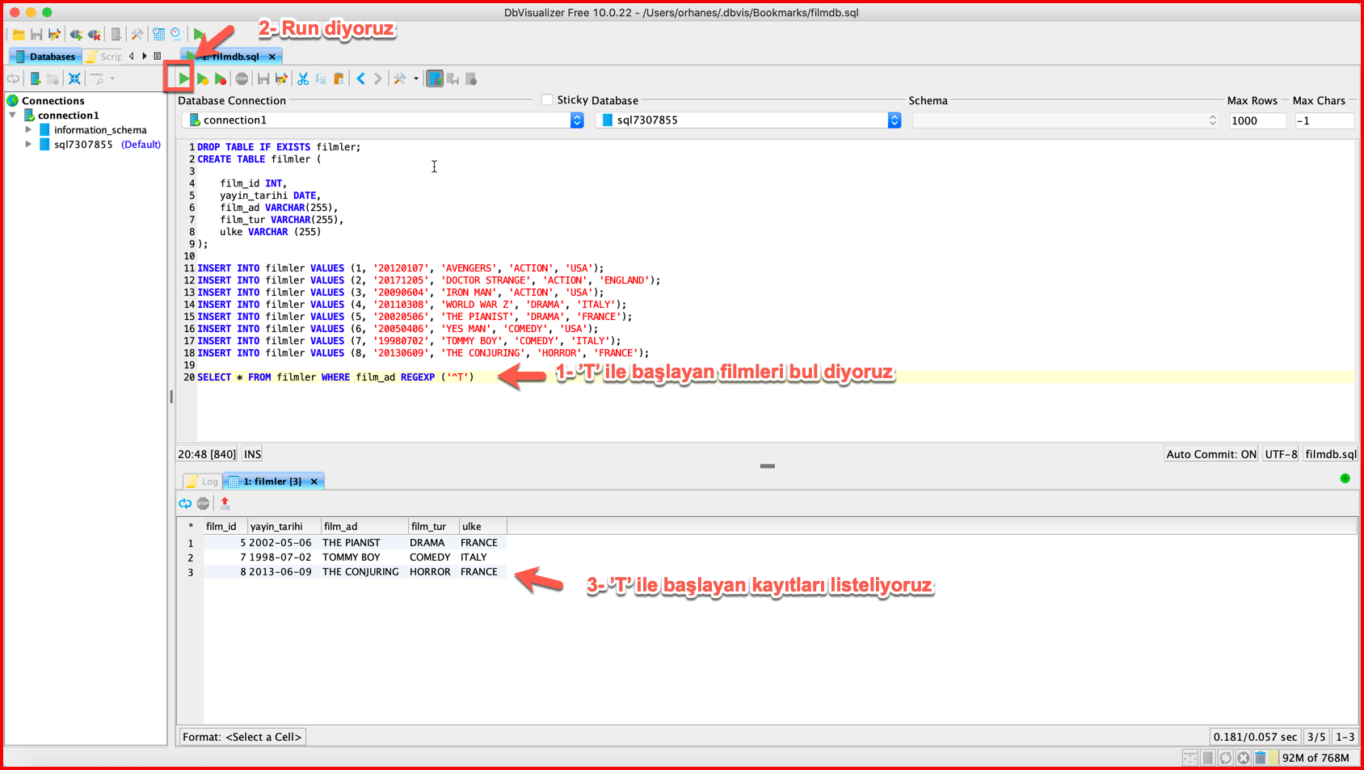This screenshot has width=1364, height=770.
Task: Click the blue refresh icon above result grid
Action: tap(185, 503)
